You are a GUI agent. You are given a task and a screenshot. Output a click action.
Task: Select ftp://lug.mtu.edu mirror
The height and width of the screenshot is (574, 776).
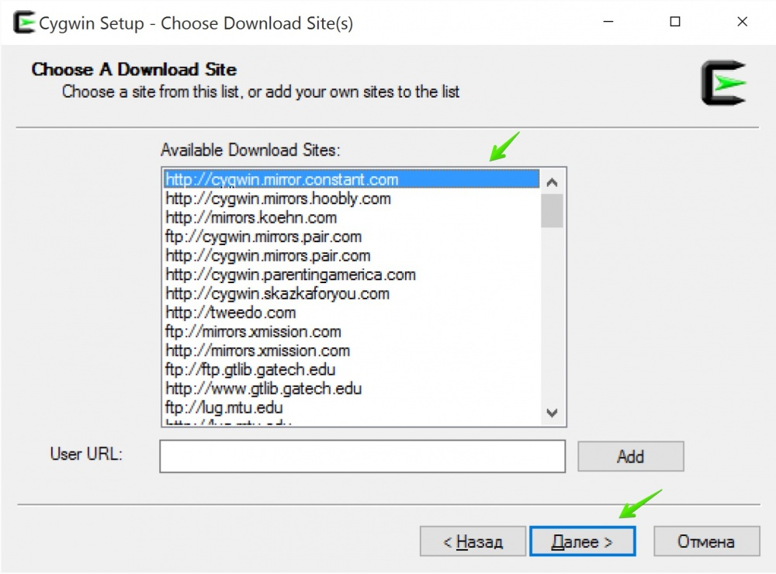coord(352,408)
